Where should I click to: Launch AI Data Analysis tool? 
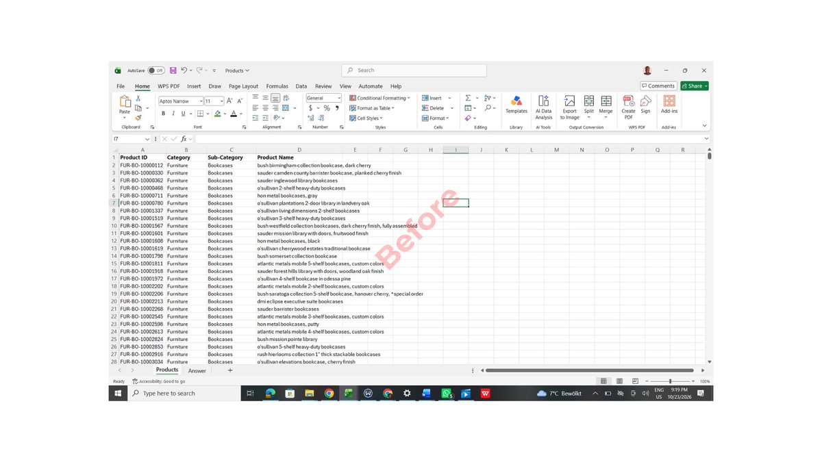(x=544, y=107)
